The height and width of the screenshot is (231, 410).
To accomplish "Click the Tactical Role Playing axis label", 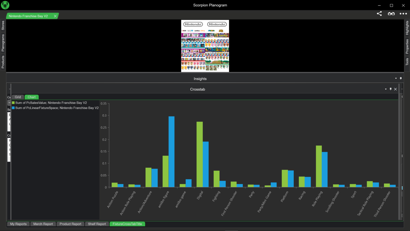I will (365, 203).
